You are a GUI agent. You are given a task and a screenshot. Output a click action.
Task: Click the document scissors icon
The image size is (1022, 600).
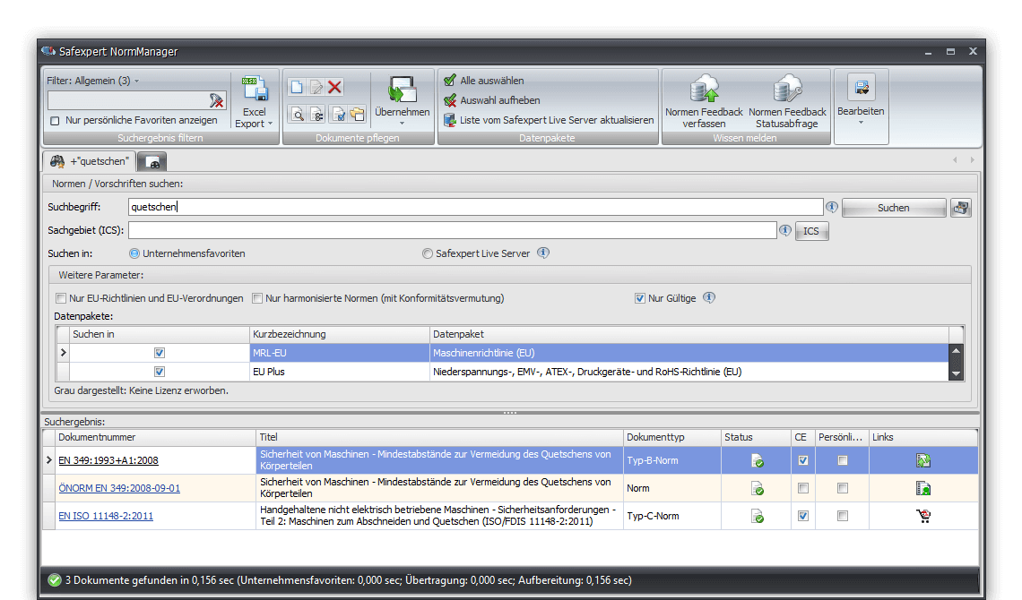(316, 115)
